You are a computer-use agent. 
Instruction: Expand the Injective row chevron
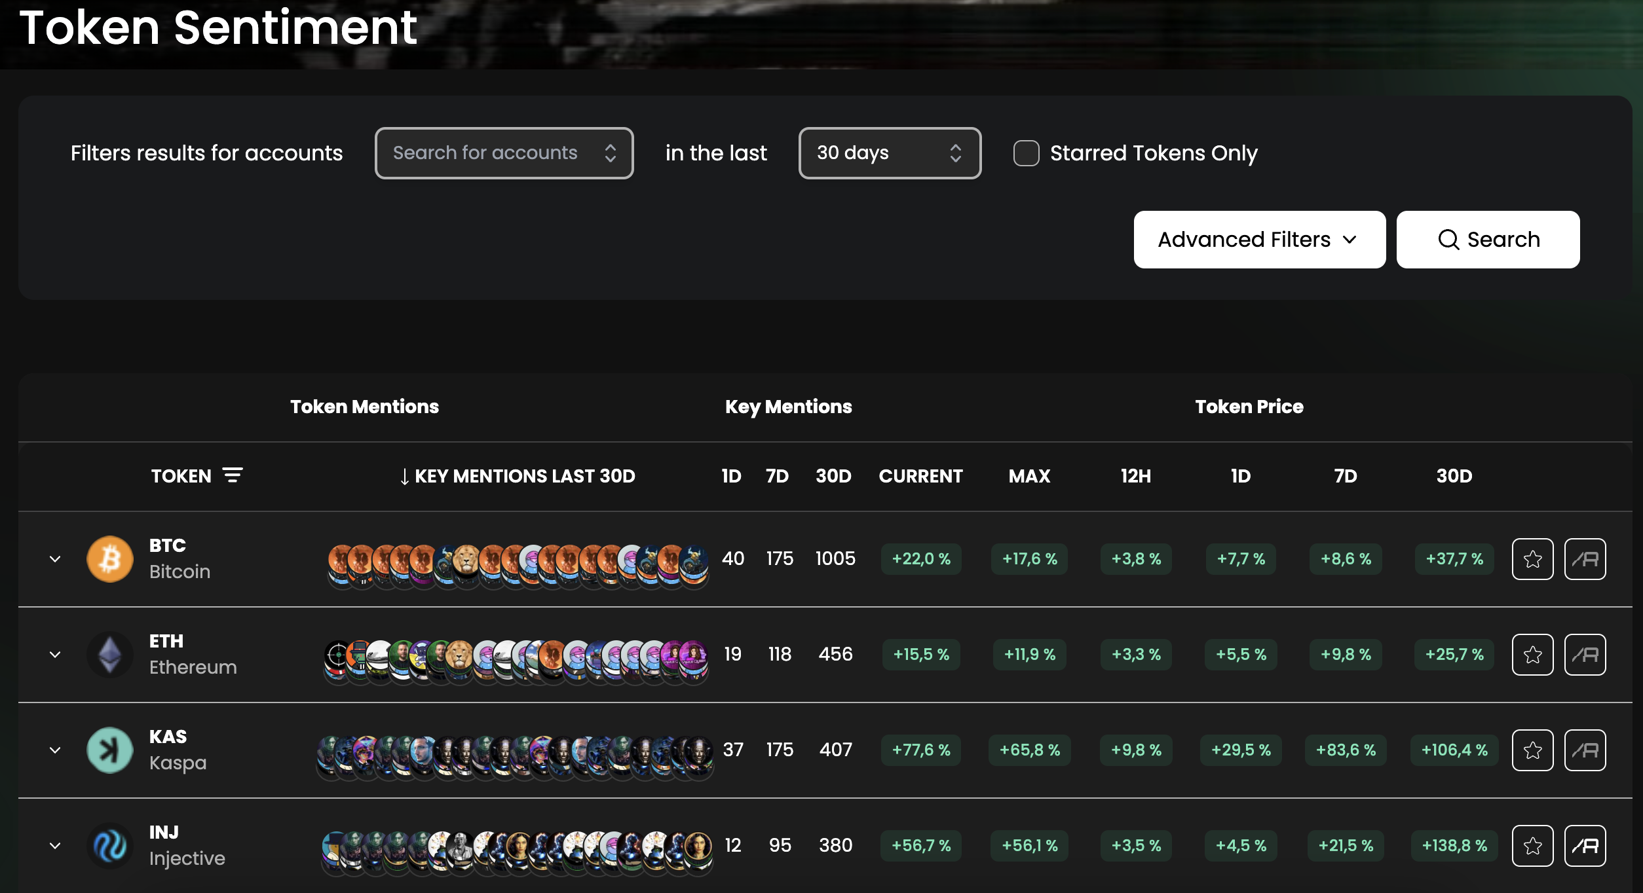tap(55, 846)
